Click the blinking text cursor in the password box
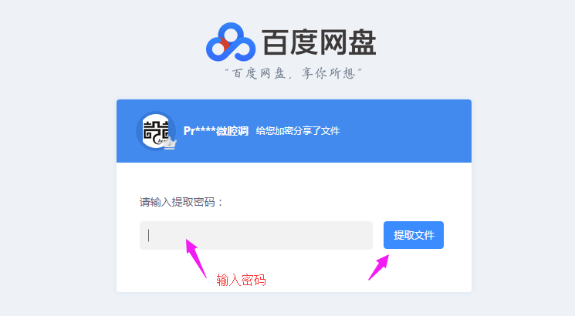This screenshot has height=316, width=575. pos(148,235)
